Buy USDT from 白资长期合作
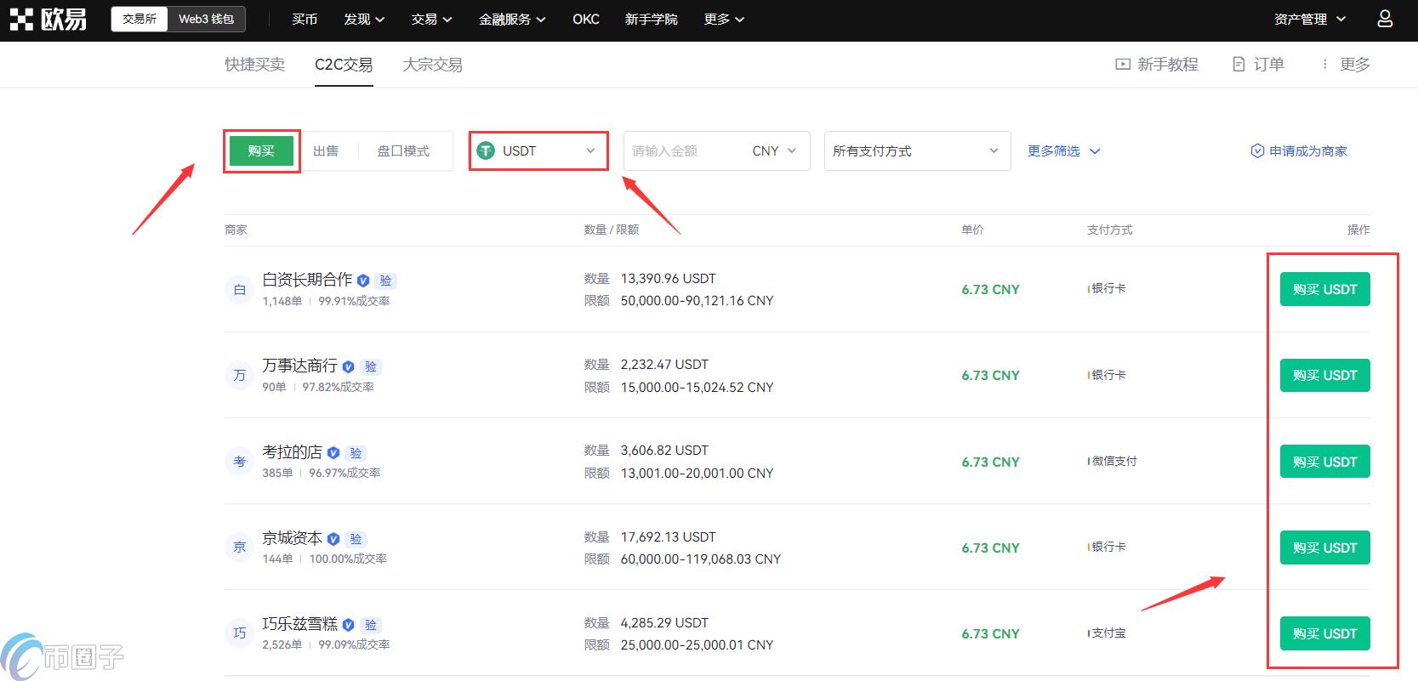 click(x=1324, y=289)
